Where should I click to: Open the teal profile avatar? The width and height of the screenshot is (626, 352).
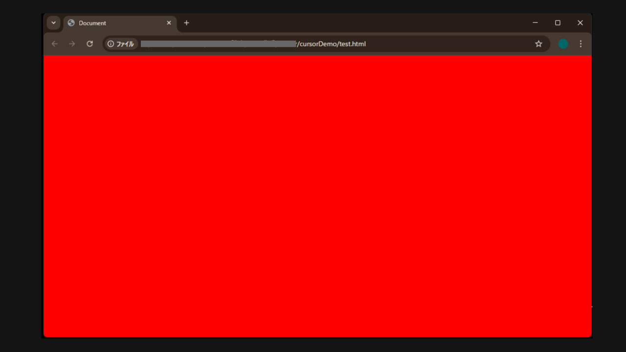click(x=563, y=44)
